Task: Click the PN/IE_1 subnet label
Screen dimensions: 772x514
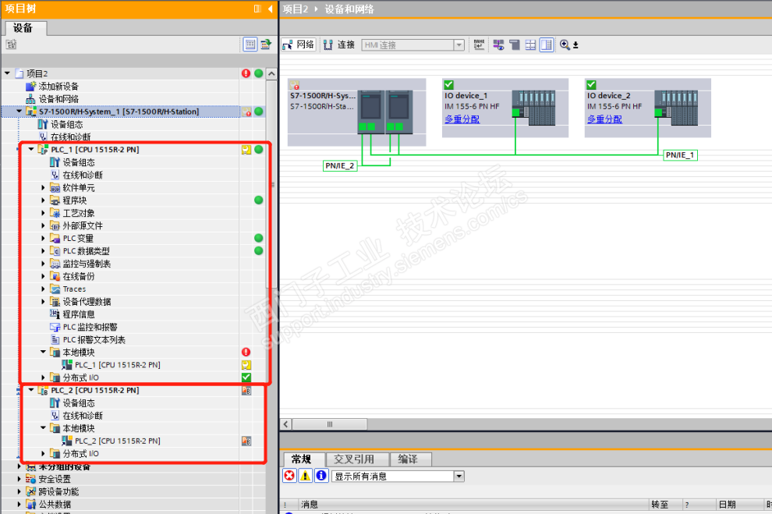Action: tap(680, 155)
